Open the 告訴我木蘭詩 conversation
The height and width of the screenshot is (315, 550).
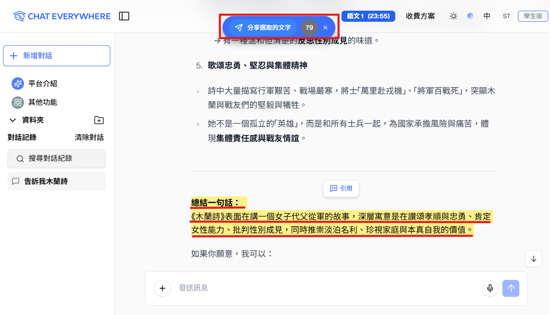pyautogui.click(x=56, y=181)
